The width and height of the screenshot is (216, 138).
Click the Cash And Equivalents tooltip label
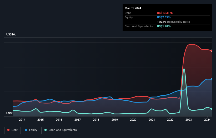[139, 26]
